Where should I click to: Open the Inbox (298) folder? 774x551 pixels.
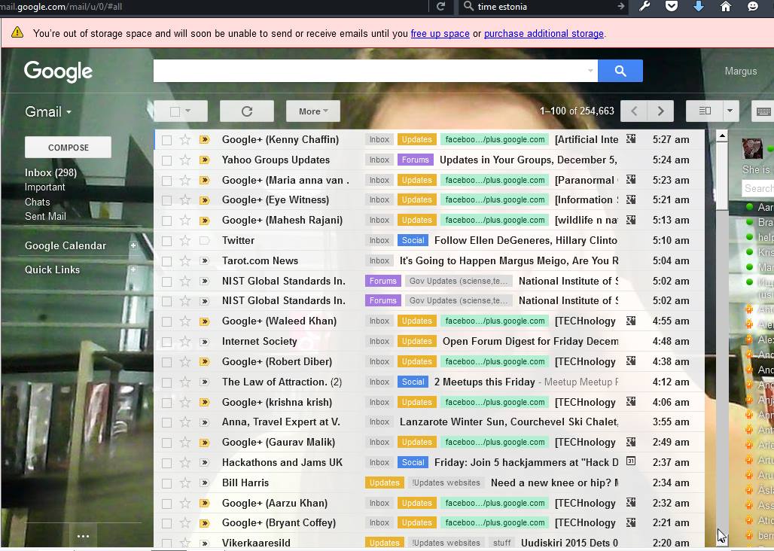(x=51, y=172)
